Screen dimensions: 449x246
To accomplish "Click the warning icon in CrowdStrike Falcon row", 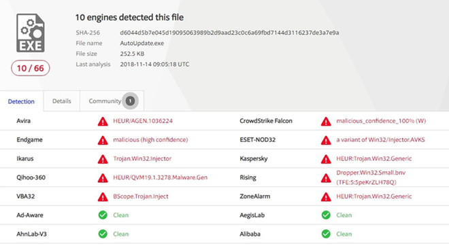I will pos(326,122).
